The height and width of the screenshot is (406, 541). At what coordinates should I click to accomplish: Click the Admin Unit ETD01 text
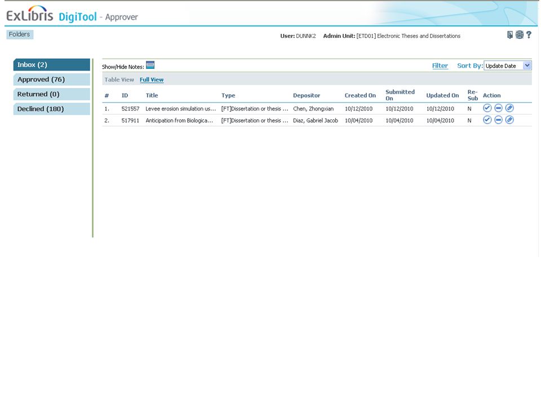point(392,36)
